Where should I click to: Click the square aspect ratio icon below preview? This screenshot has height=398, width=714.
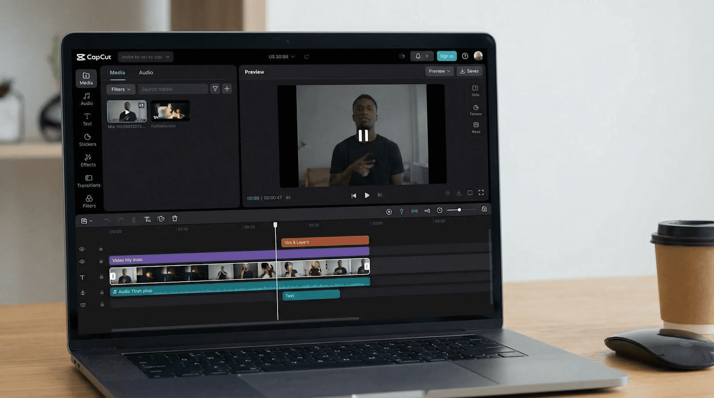click(470, 193)
